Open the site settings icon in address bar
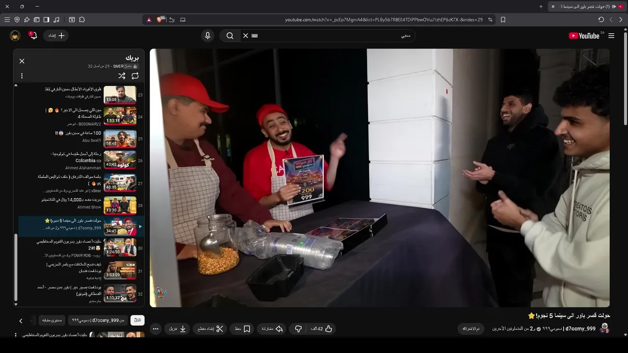The width and height of the screenshot is (628, 353). (x=490, y=20)
